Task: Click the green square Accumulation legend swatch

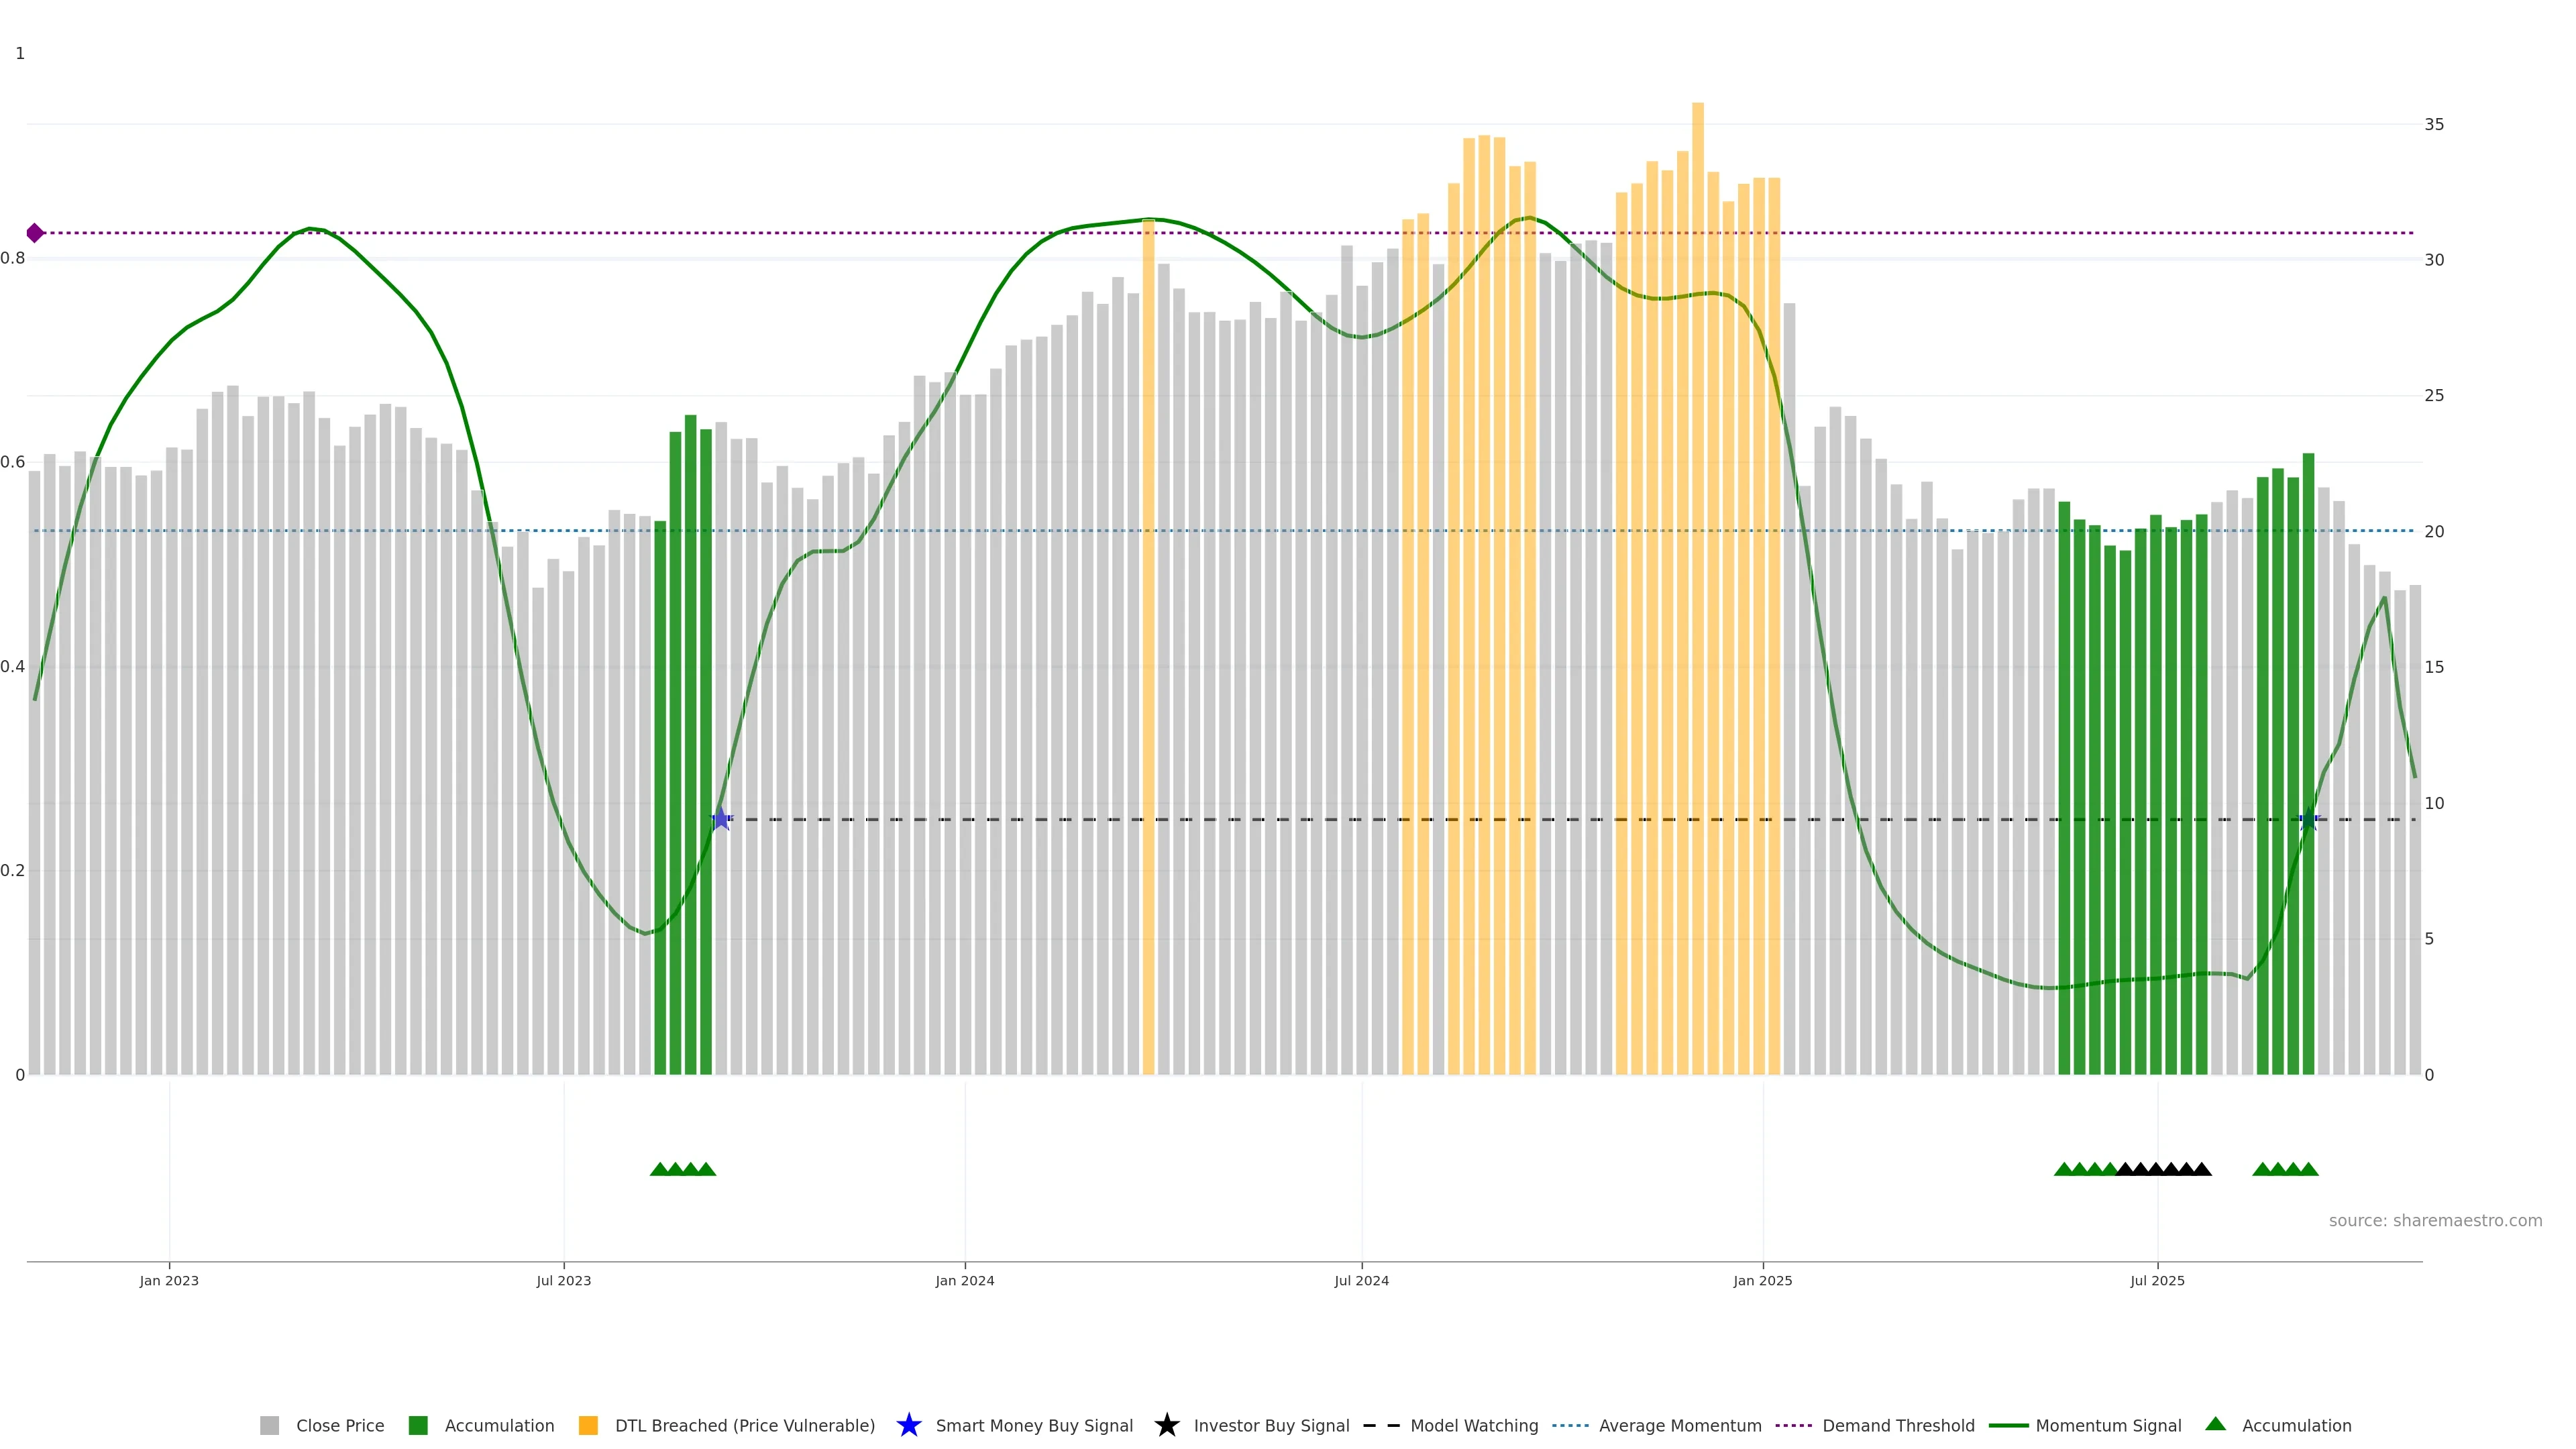Action: pyautogui.click(x=418, y=1425)
